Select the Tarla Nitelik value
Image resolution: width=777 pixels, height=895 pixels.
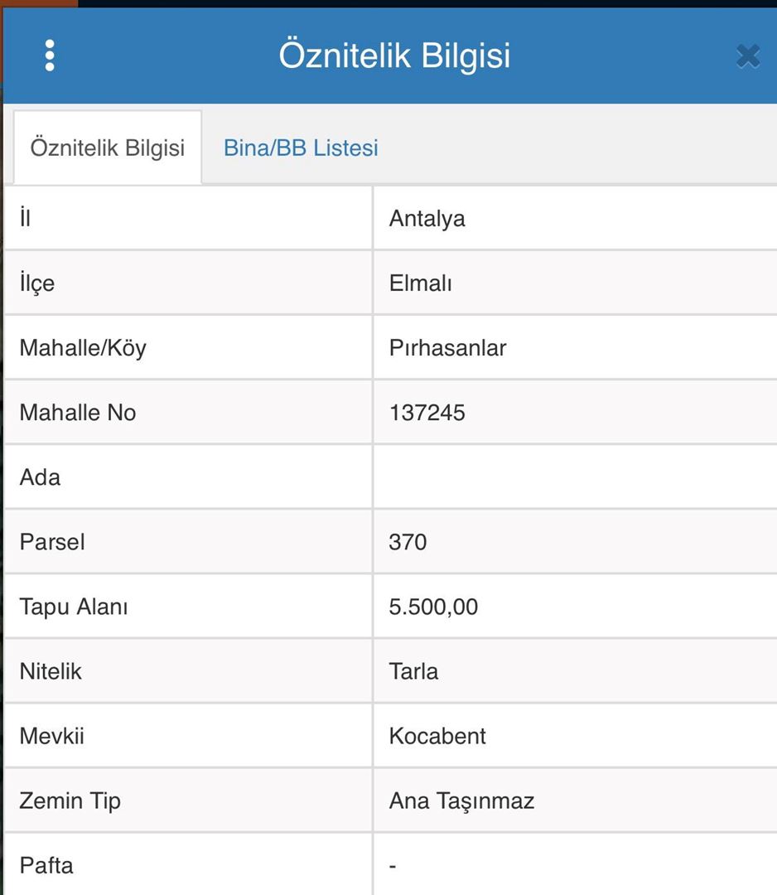click(x=413, y=671)
